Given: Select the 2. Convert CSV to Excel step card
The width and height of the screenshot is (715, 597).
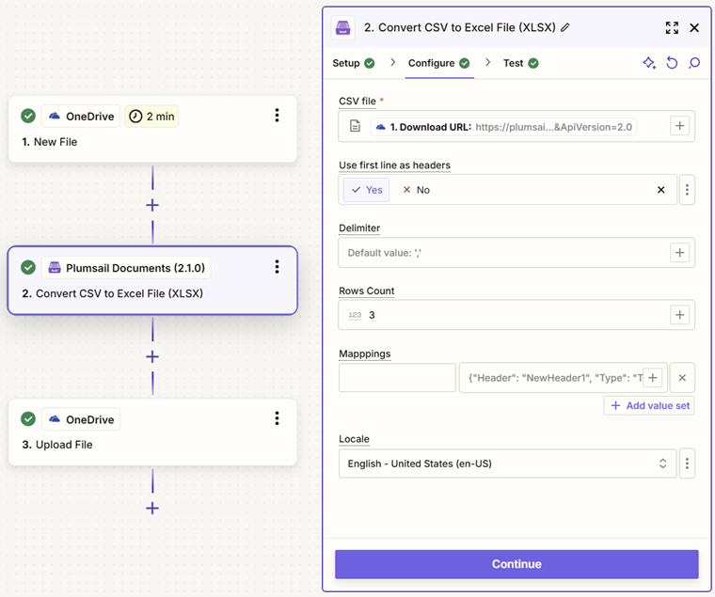Looking at the screenshot, I should point(152,280).
